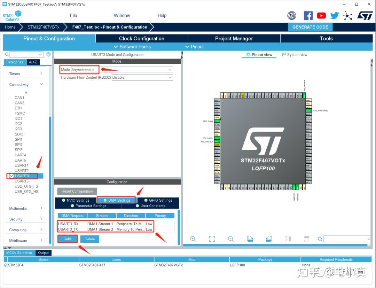Screen dimensions: 376x288
Task: Open the Mode Asynchronous dropdown
Action: click(170, 70)
